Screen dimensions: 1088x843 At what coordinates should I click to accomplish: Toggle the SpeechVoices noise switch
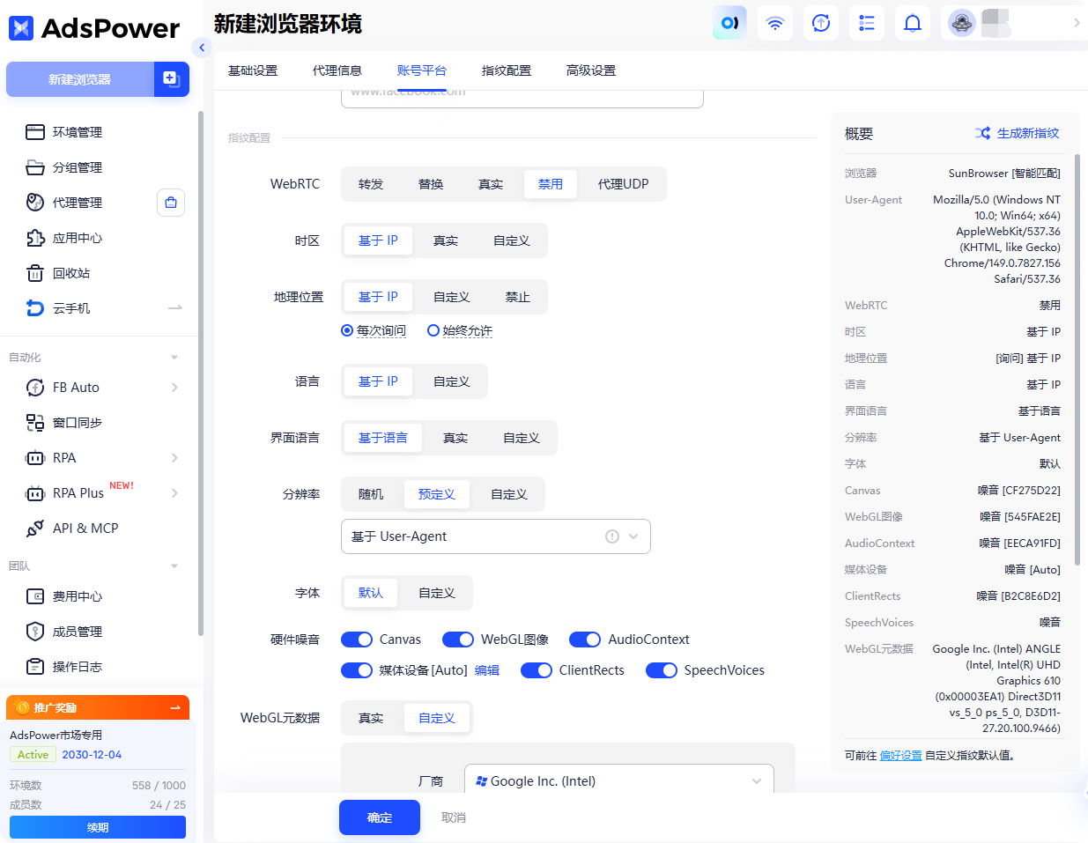662,670
